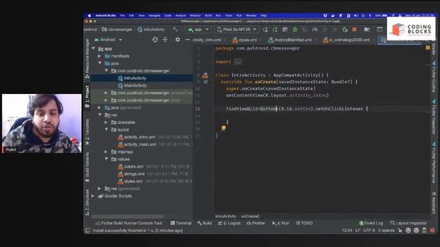Image resolution: width=440 pixels, height=247 pixels.
Task: Open project panel settings gear
Action: click(177, 40)
